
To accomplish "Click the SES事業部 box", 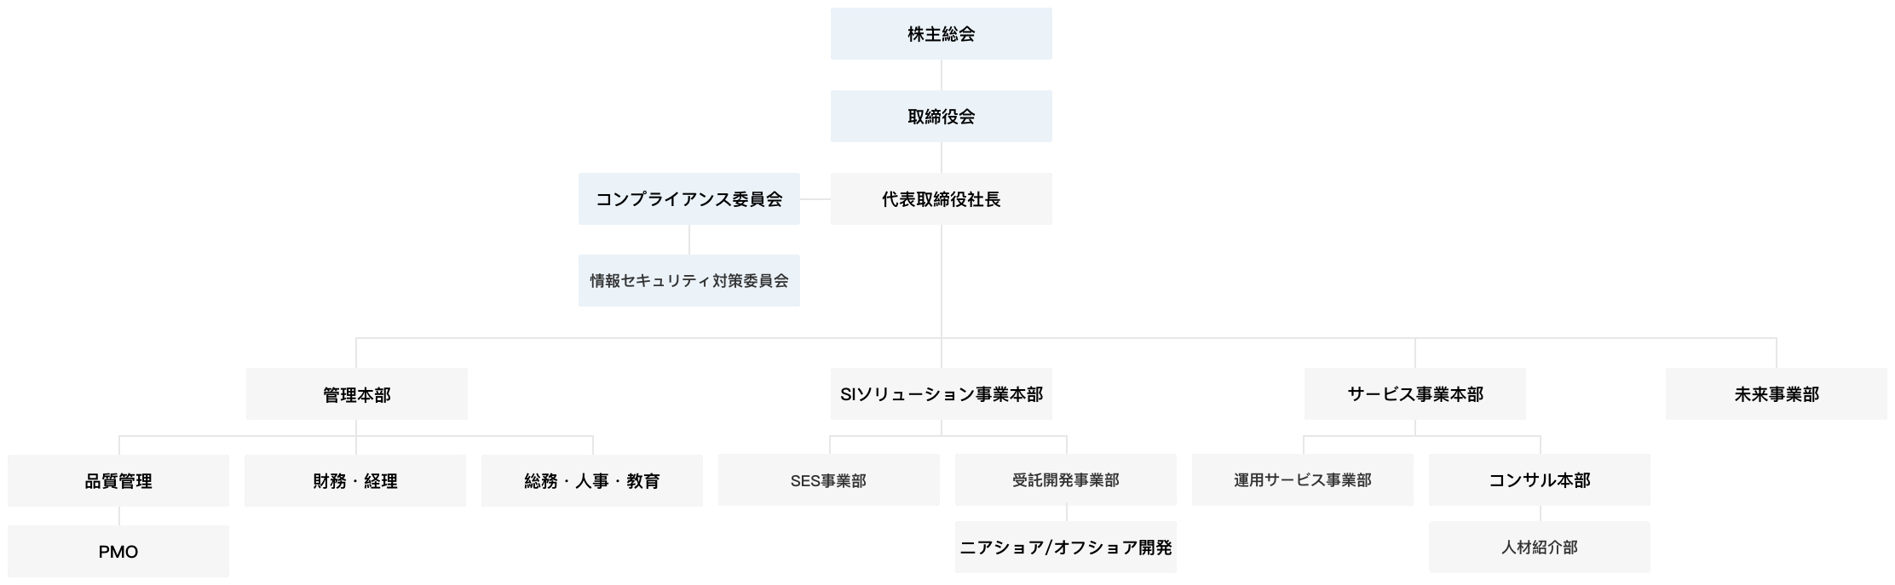I will 829,480.
